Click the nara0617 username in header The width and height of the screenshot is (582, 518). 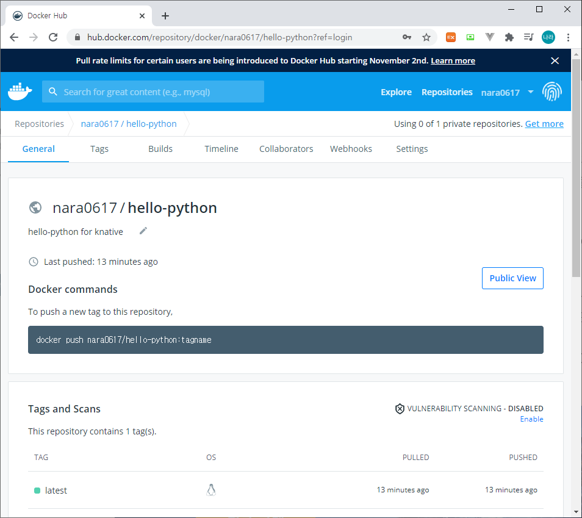pos(500,93)
